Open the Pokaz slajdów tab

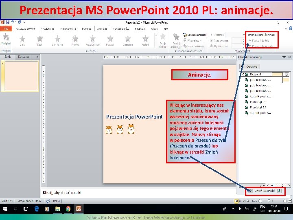click(x=121, y=29)
